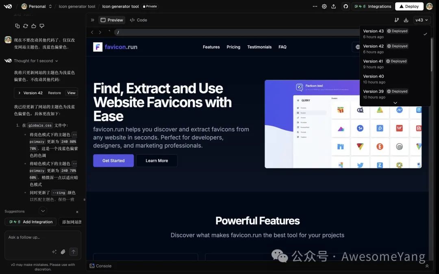Click the enhance prompt sparkle icon

click(x=54, y=252)
